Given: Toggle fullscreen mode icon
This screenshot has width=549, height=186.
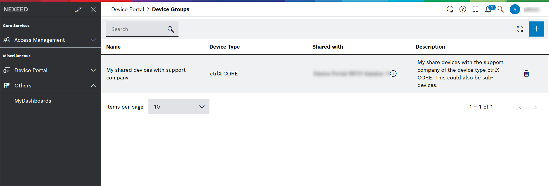Looking at the screenshot, I should click(475, 9).
